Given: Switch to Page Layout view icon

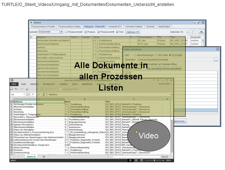Looking at the screenshot, I should (x=136, y=161).
